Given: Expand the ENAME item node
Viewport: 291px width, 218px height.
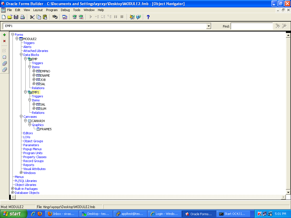Looking at the screenshot, I should 34,75.
